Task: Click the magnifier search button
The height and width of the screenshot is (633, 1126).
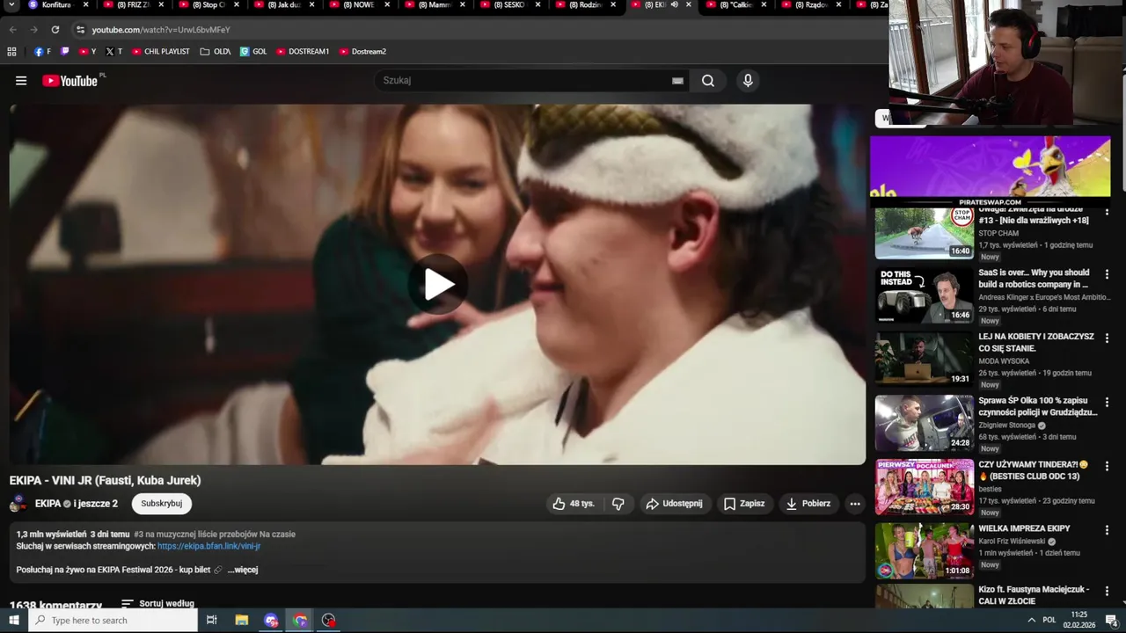Action: tap(708, 81)
